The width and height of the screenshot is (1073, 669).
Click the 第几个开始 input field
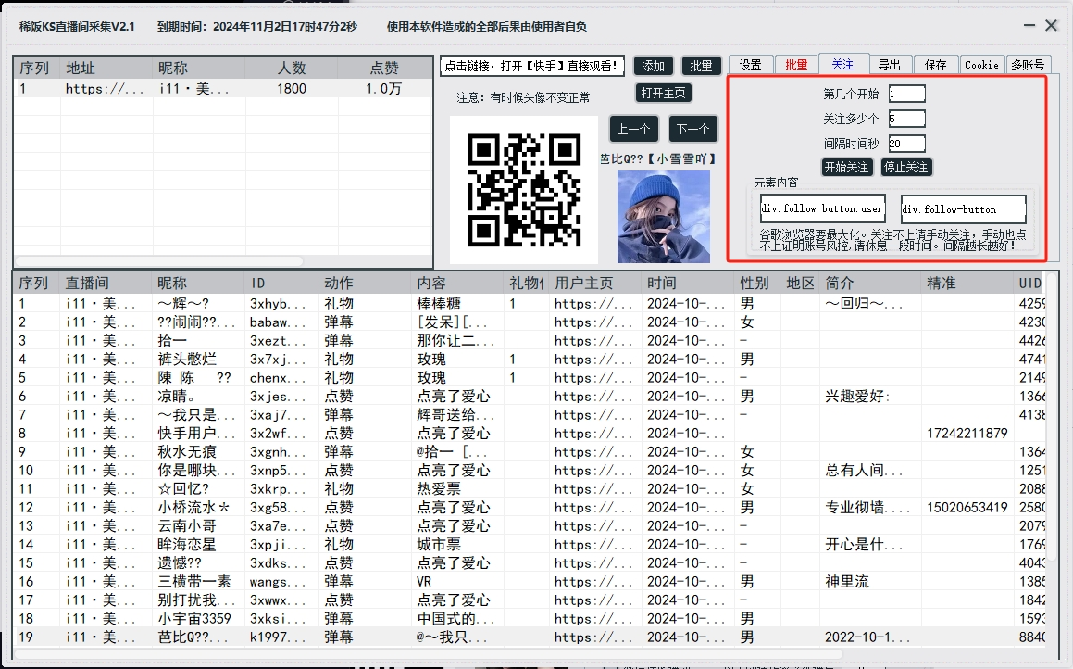(x=906, y=93)
